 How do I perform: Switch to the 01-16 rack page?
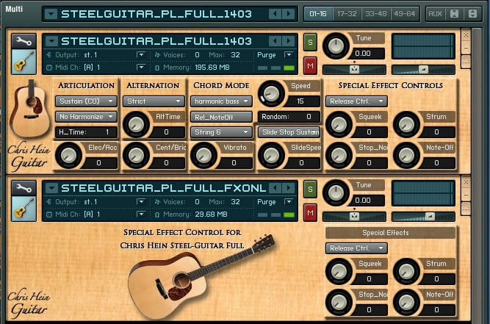pyautogui.click(x=318, y=14)
